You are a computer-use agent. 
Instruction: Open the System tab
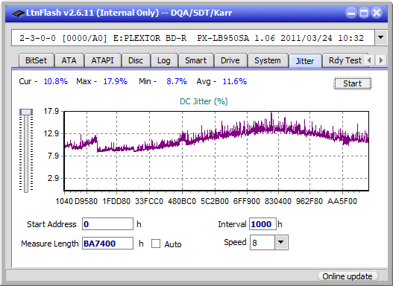[268, 60]
